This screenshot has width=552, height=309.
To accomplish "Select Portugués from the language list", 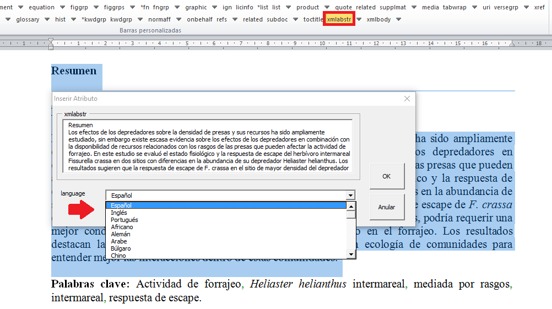I will (124, 220).
